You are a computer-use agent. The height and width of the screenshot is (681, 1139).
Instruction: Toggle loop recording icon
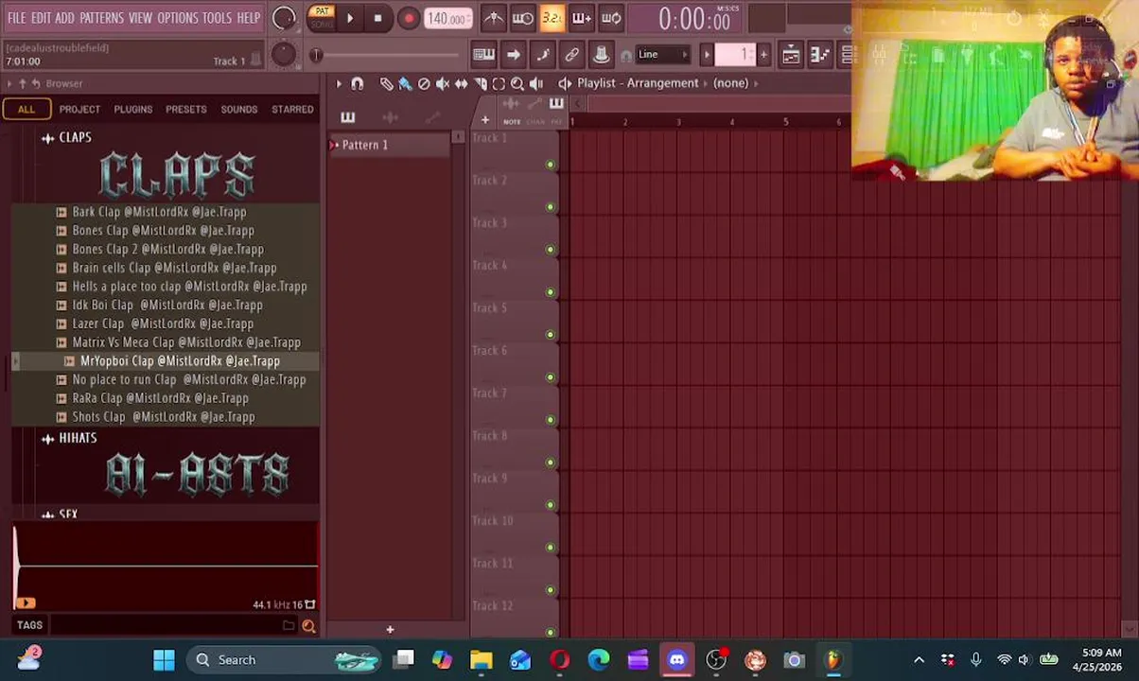(611, 18)
